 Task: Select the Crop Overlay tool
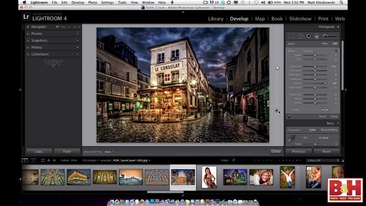click(291, 36)
